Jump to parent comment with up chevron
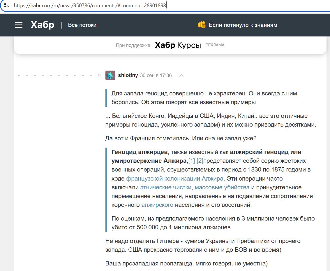This screenshot has width=330, height=271. 181,76
